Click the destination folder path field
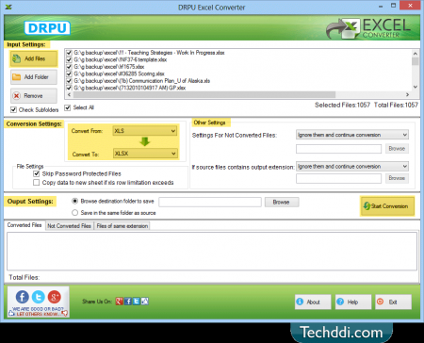The image size is (424, 343). point(210,202)
